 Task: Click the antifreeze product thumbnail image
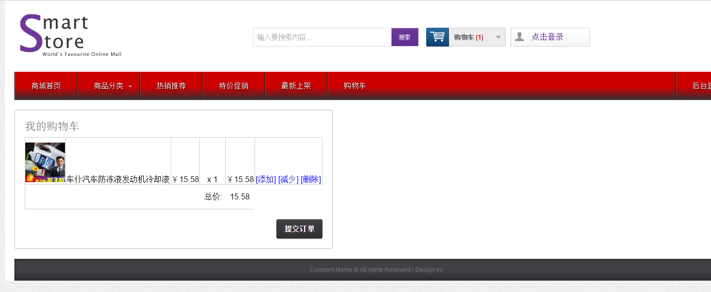click(45, 163)
